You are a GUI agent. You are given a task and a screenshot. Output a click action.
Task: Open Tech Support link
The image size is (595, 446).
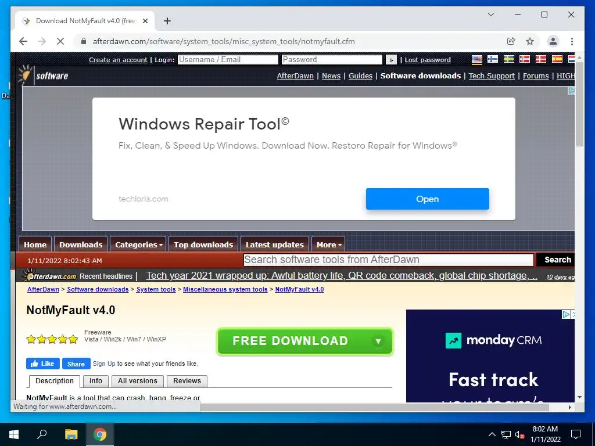point(492,76)
